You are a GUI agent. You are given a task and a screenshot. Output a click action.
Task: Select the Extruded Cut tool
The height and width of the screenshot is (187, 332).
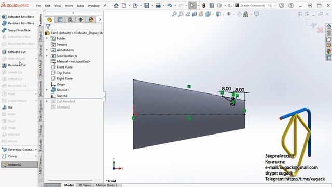(14, 52)
